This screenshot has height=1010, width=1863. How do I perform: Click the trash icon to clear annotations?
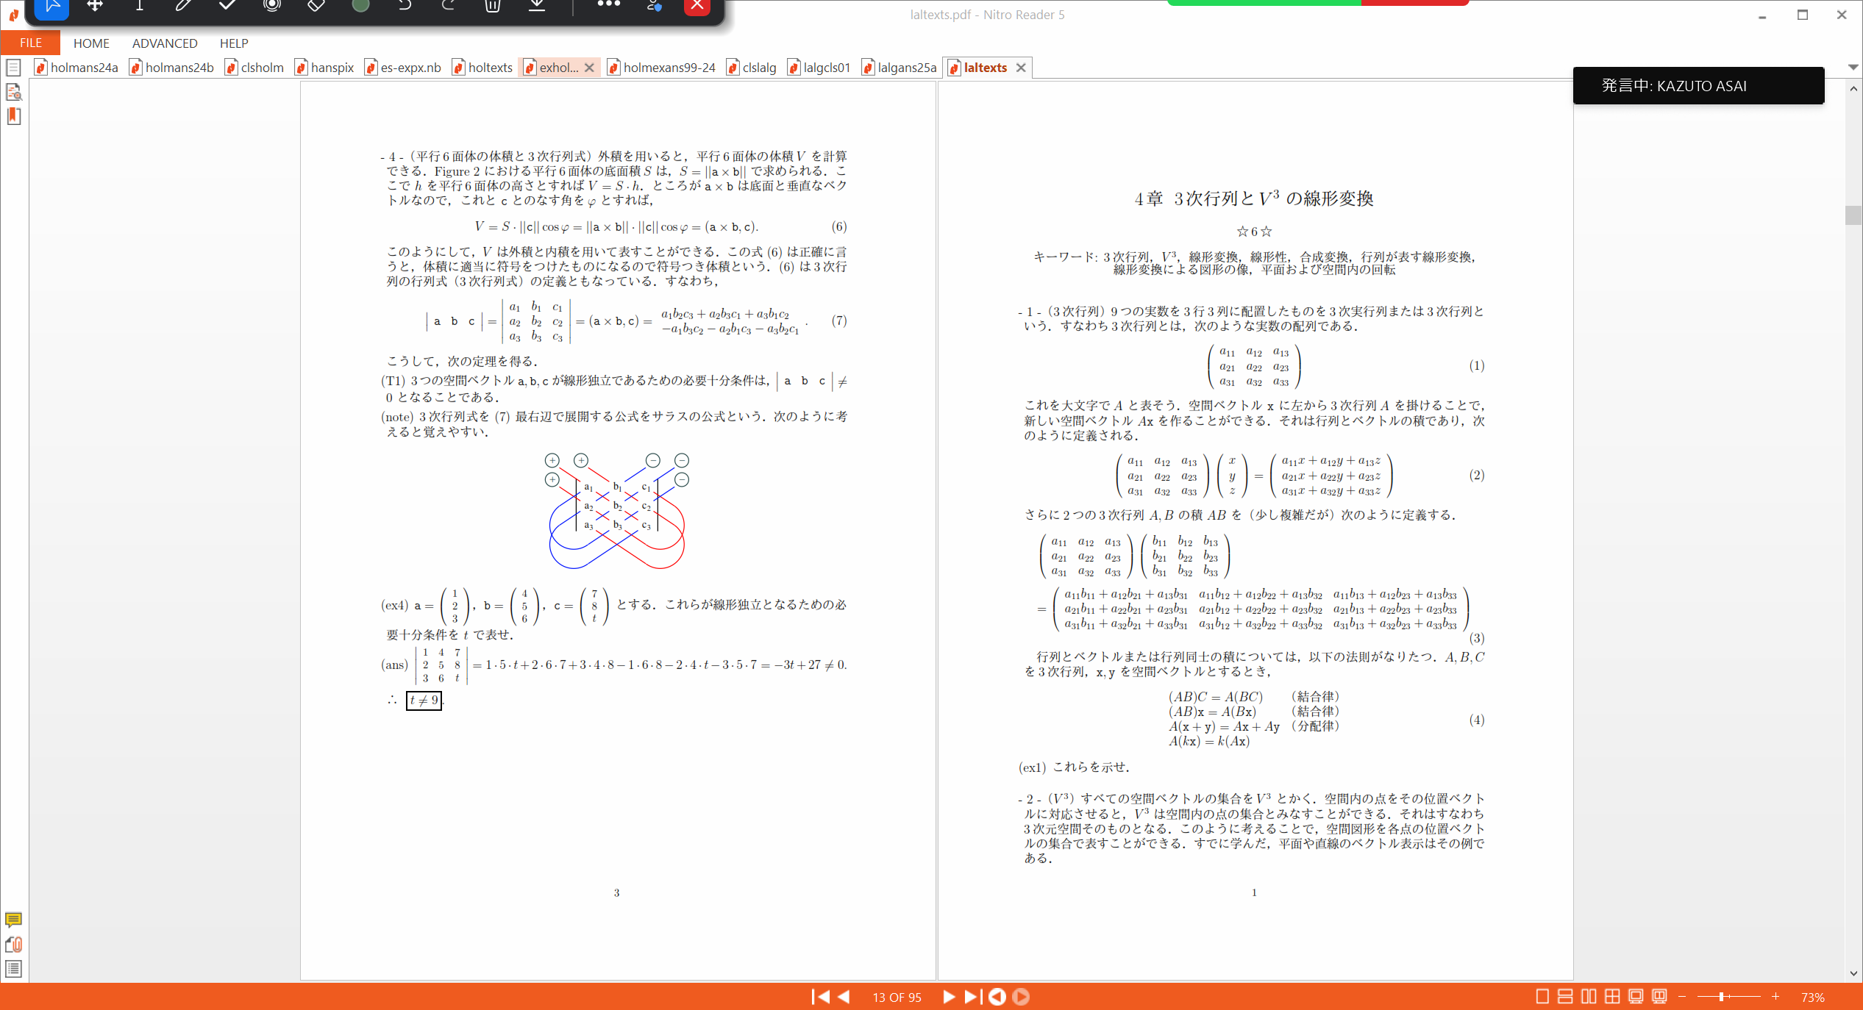(x=493, y=6)
